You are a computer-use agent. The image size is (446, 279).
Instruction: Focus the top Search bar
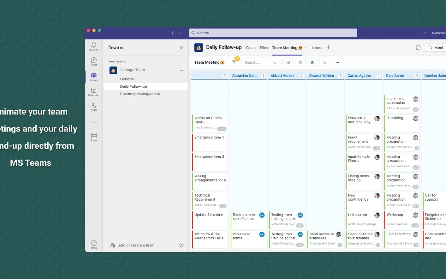(273, 33)
